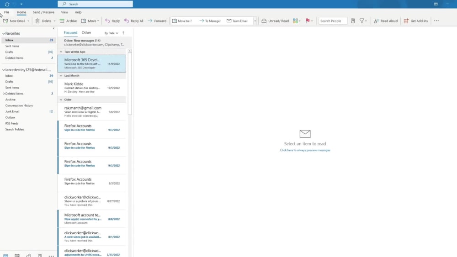The height and width of the screenshot is (257, 457).
Task: Collapse the lanredestiny125@hotmail account tree
Action: (4, 70)
